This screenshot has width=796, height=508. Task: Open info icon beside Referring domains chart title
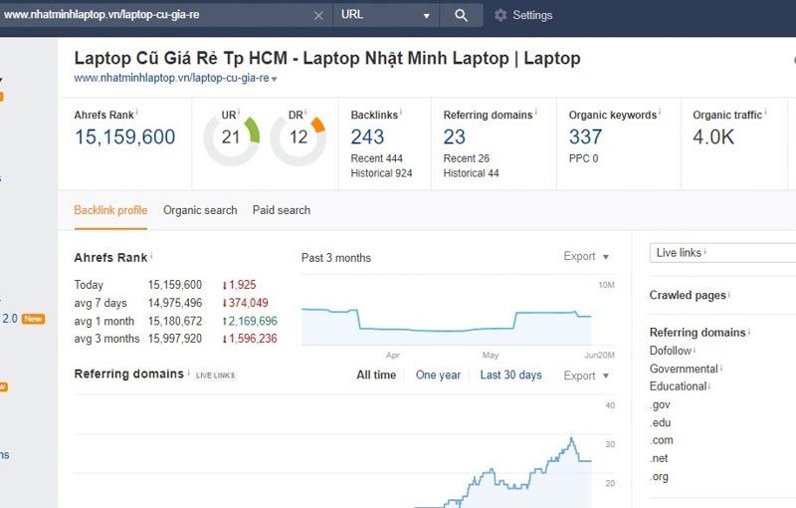tap(189, 372)
